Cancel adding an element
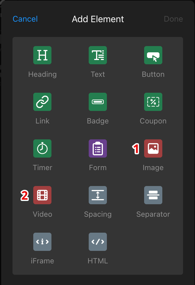 (25, 19)
